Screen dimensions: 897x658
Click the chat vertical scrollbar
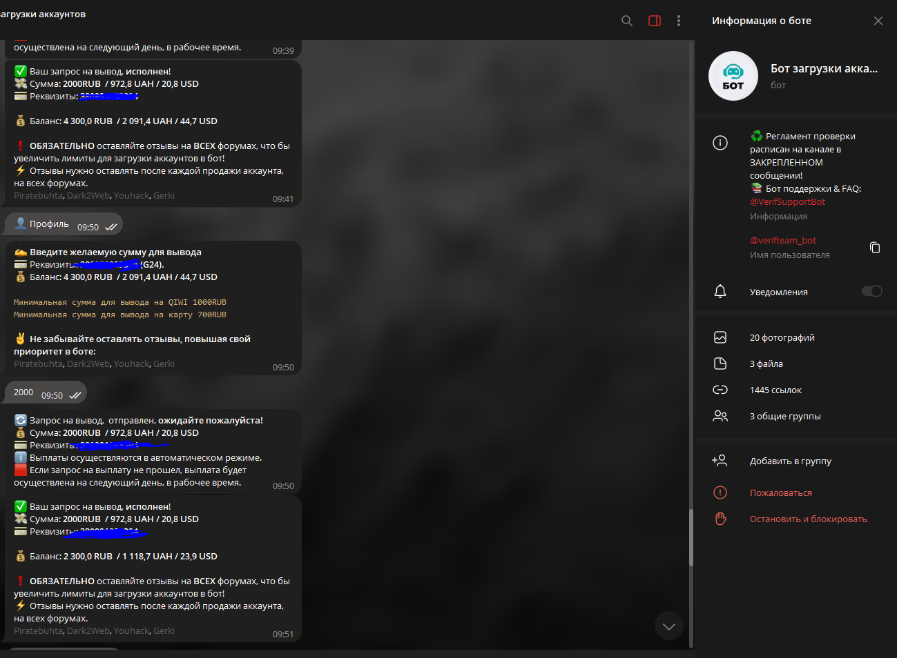[691, 538]
